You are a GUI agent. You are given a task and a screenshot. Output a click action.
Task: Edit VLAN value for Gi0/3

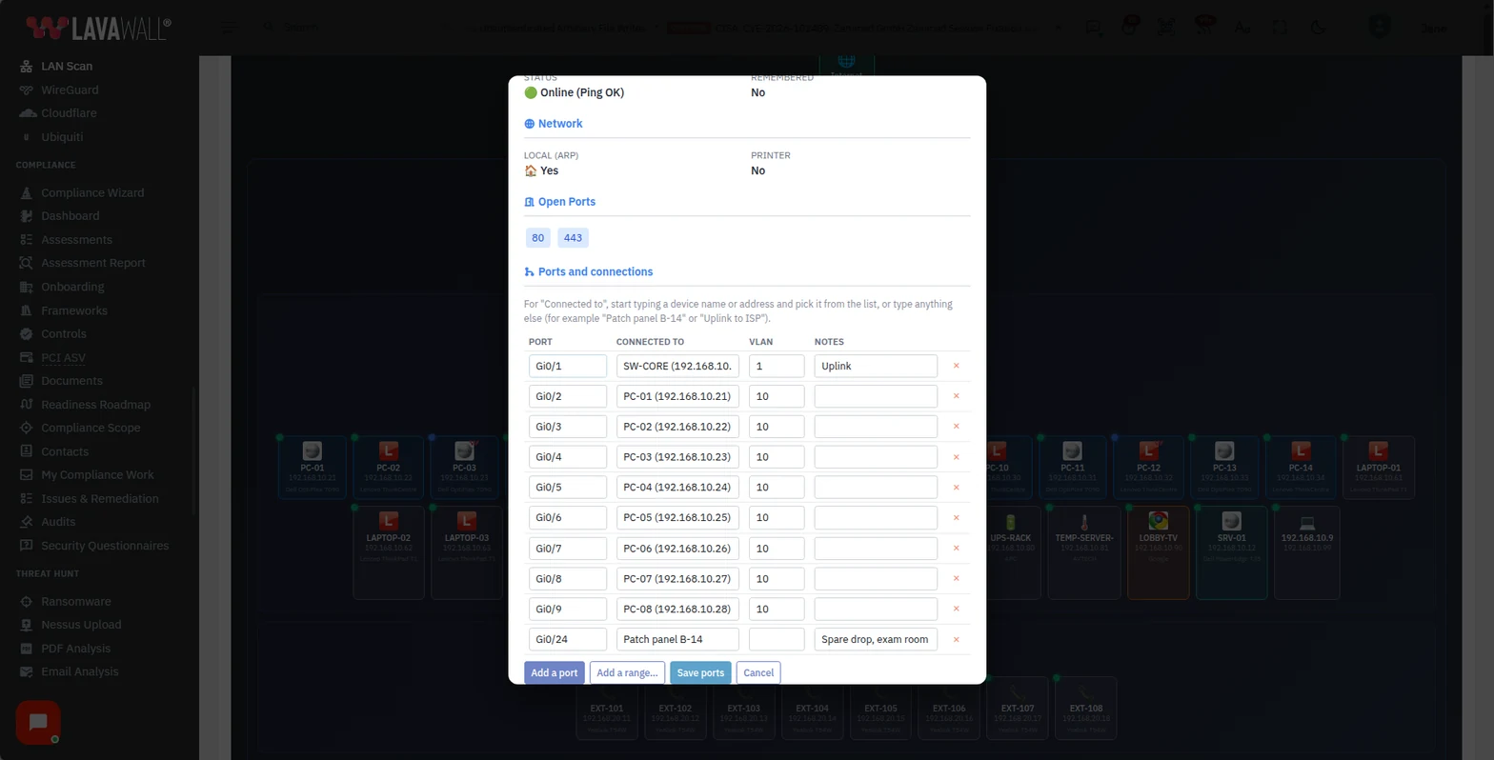(x=777, y=427)
